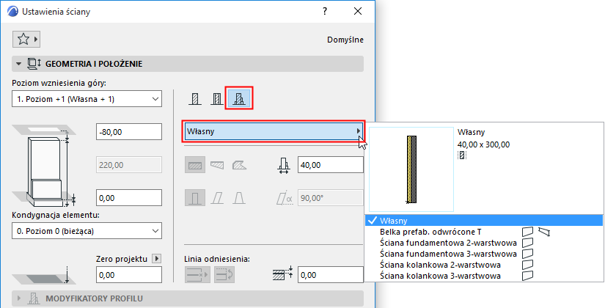Select the vertical wall complexity icon
Viewport: 605px width, 308px height.
[x=195, y=198]
